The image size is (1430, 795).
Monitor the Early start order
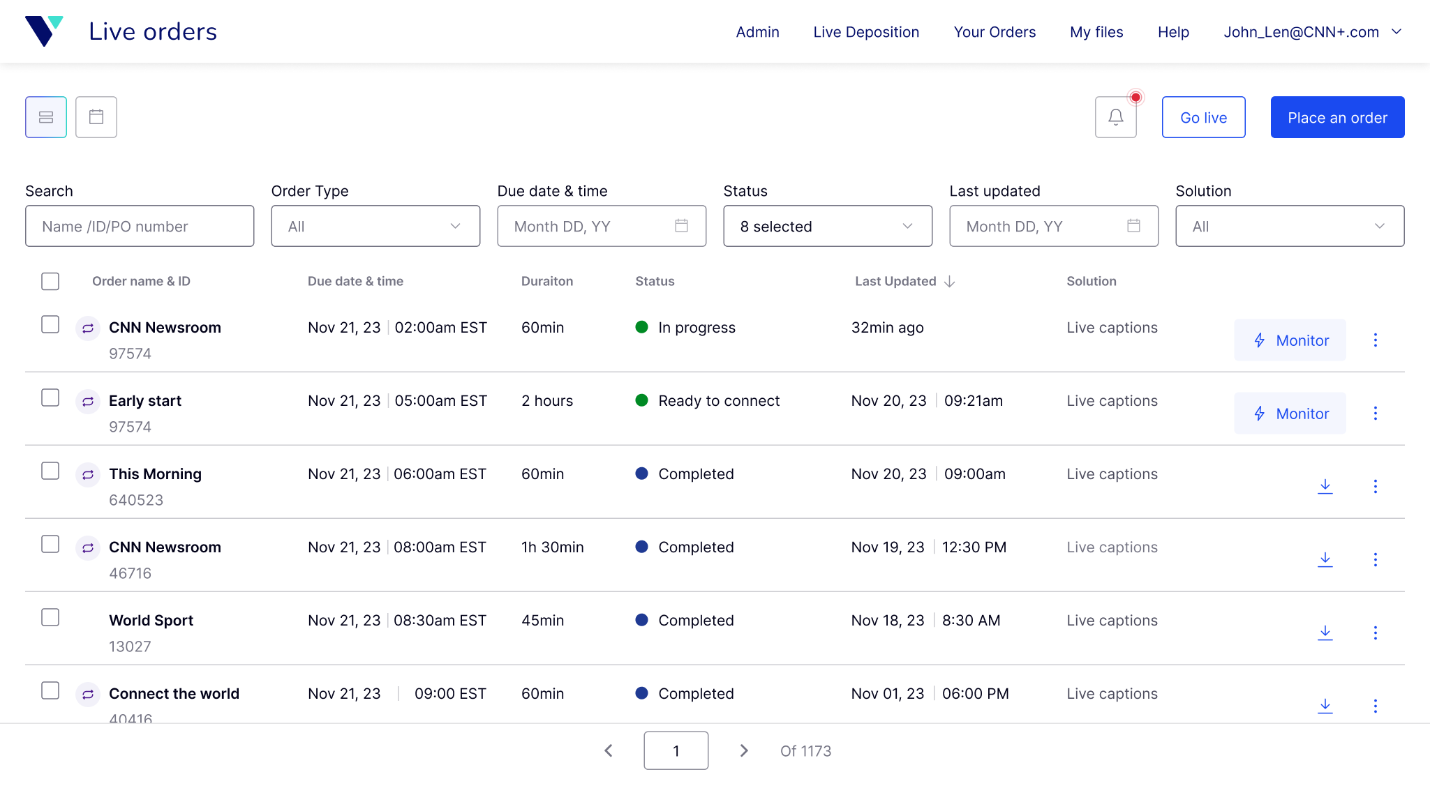click(1290, 414)
